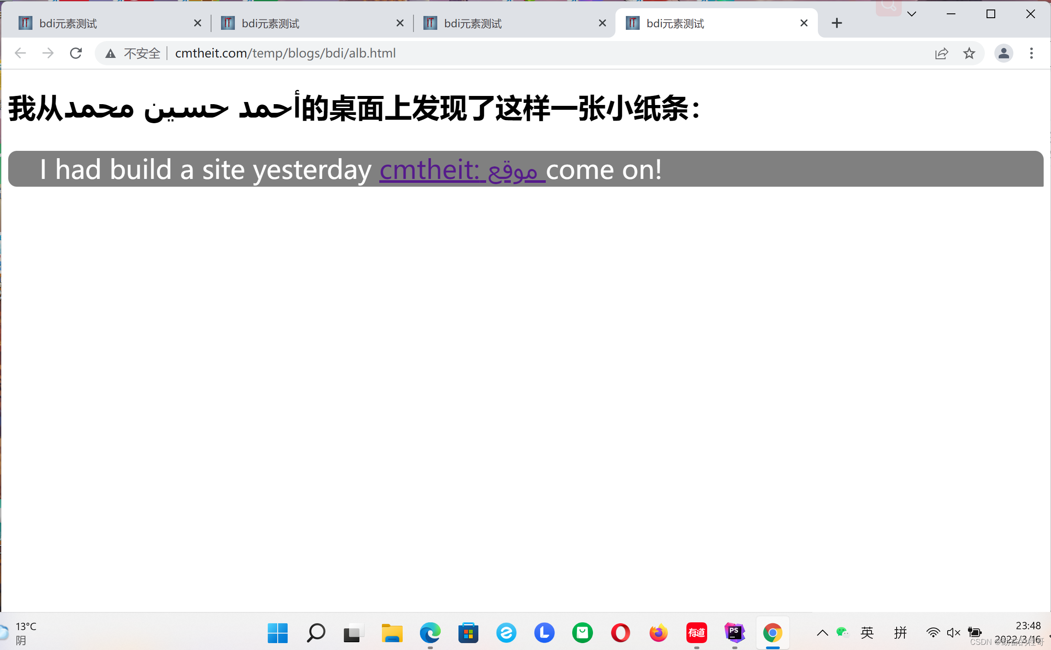Show hidden system tray icons
The height and width of the screenshot is (650, 1051).
pos(822,633)
